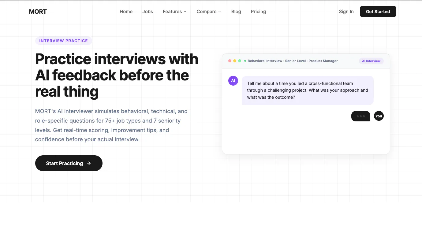Click the black You avatar
The width and height of the screenshot is (422, 229).
point(379,116)
